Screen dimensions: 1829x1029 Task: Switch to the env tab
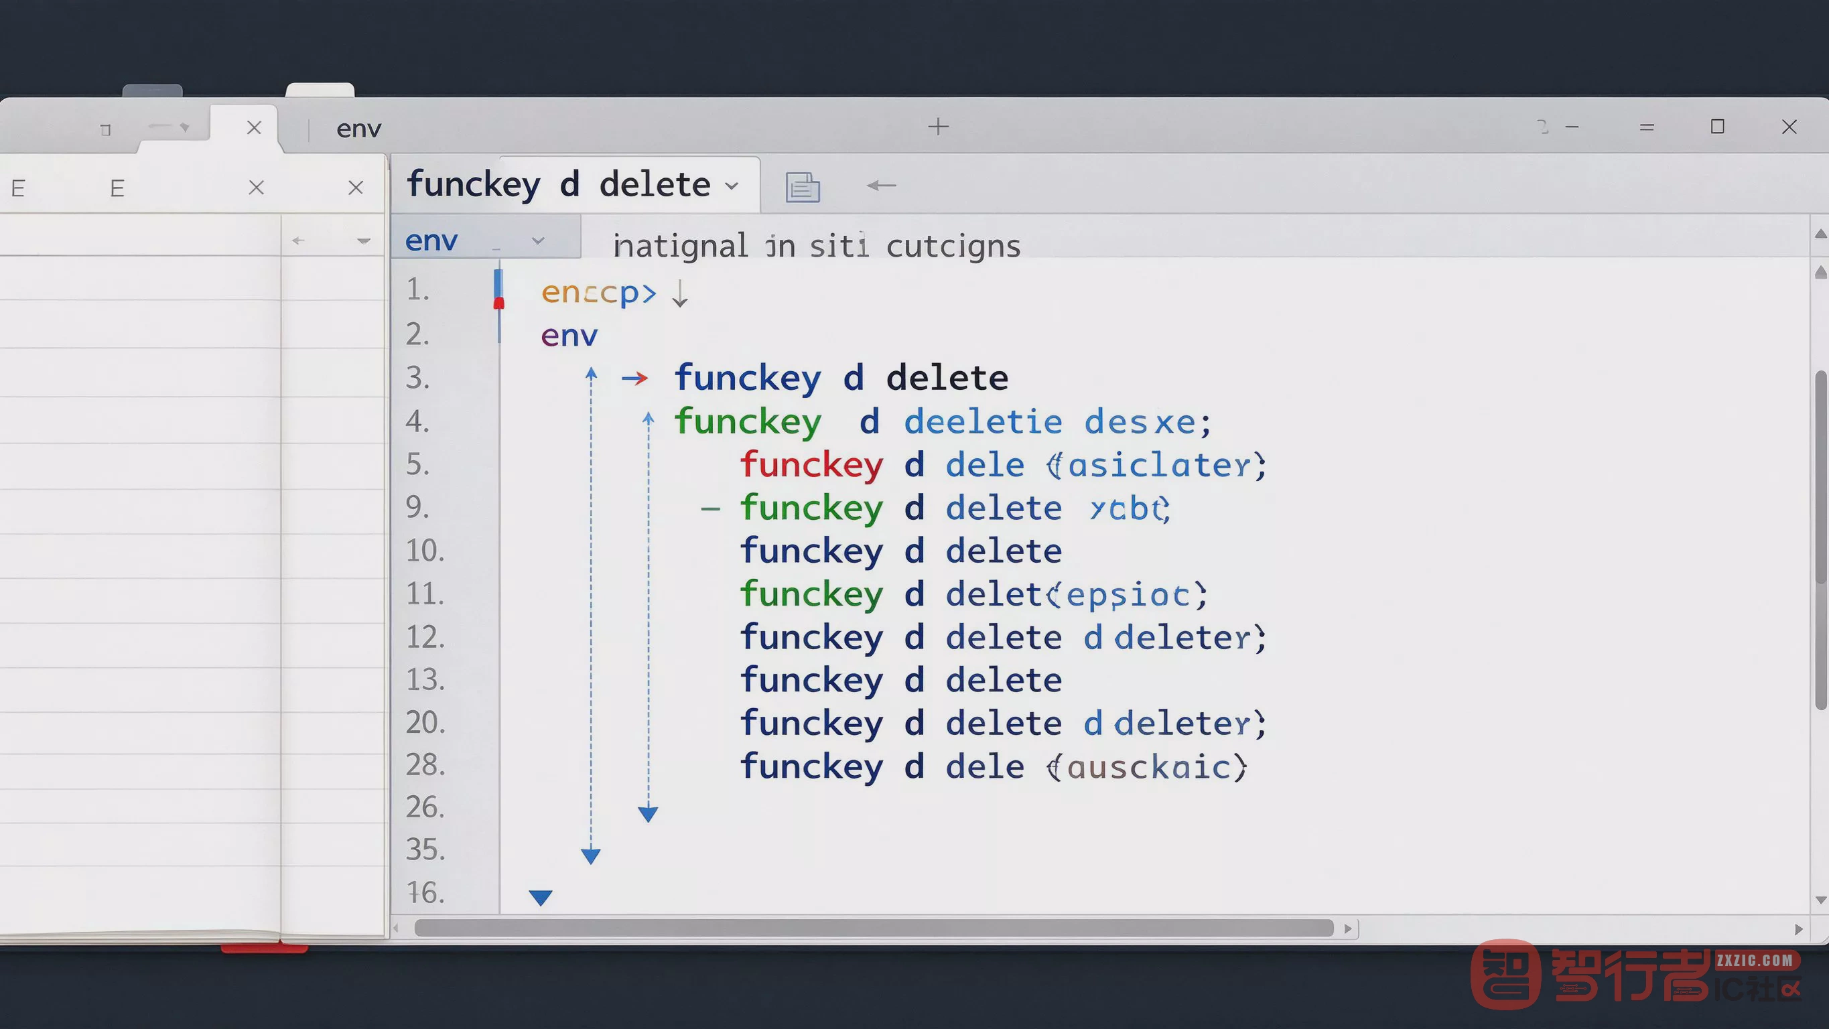358,129
